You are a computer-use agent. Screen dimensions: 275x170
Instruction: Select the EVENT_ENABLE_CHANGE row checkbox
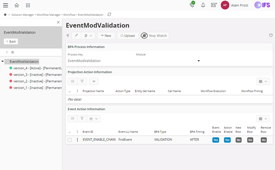coord(70,140)
